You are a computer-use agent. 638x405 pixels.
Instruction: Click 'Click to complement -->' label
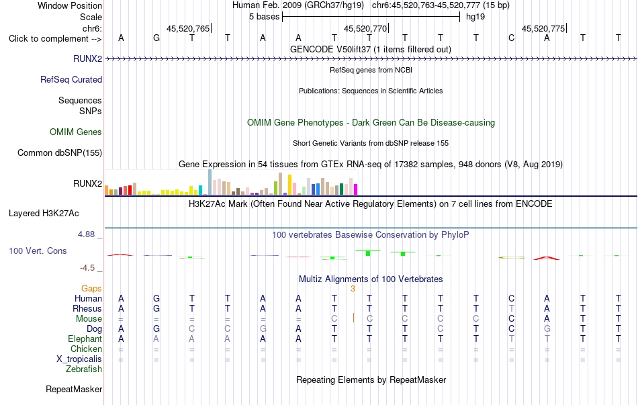tap(55, 39)
